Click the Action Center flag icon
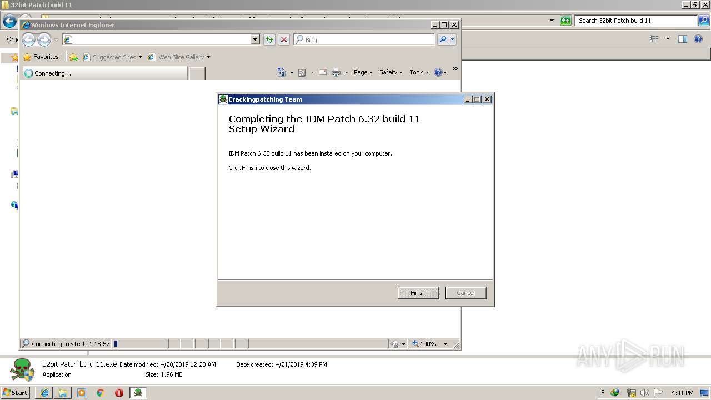This screenshot has width=711, height=400. pyautogui.click(x=658, y=393)
